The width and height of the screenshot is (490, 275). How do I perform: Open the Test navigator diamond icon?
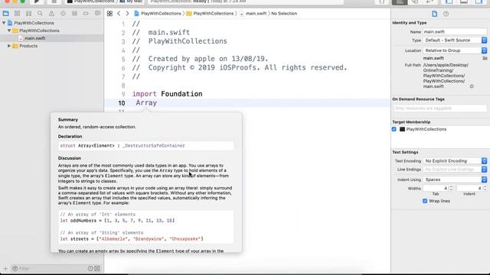click(63, 14)
